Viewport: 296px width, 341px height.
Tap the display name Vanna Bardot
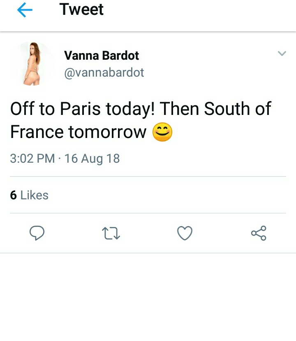tap(102, 56)
